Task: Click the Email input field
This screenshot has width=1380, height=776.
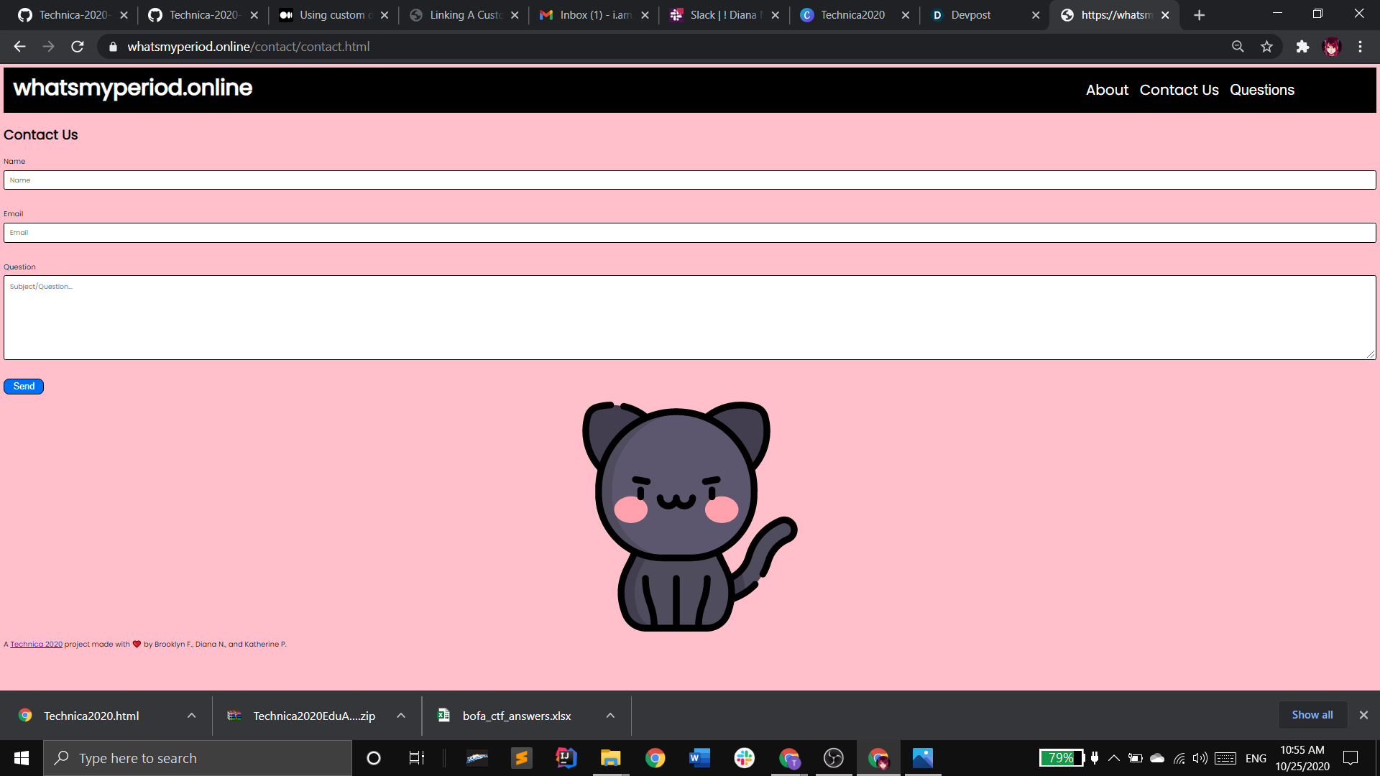Action: [689, 233]
